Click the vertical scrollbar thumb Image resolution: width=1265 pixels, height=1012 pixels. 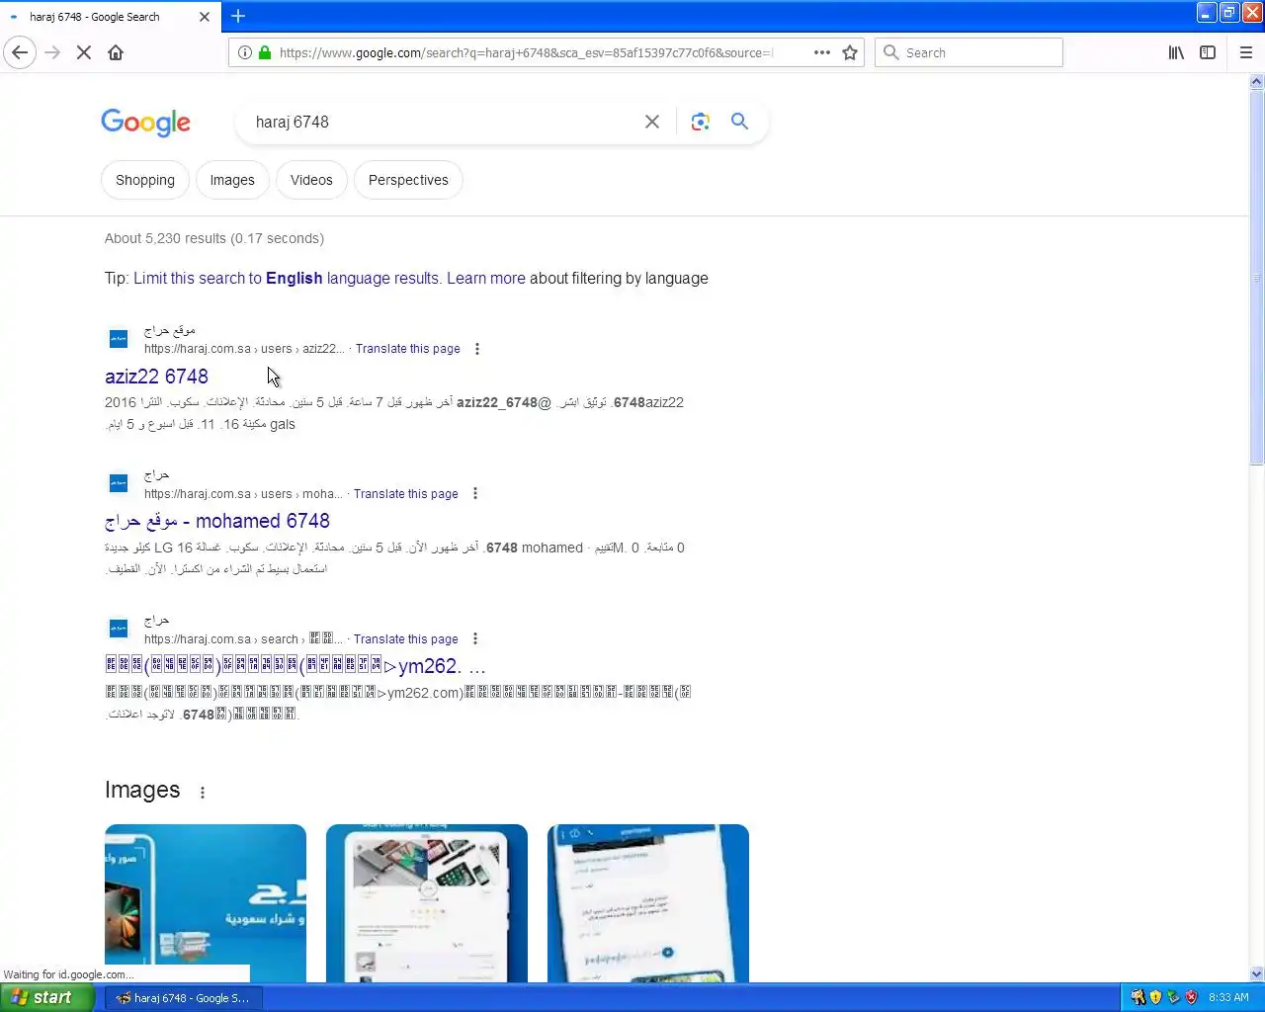pos(1257,277)
